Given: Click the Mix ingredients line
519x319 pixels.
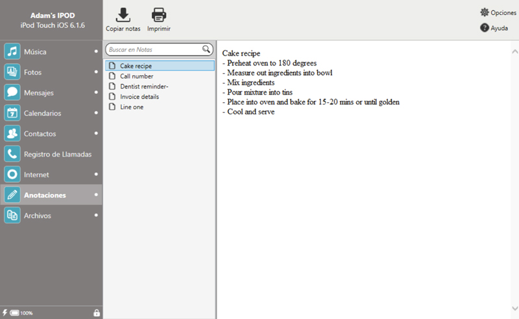Looking at the screenshot, I should click(x=248, y=83).
